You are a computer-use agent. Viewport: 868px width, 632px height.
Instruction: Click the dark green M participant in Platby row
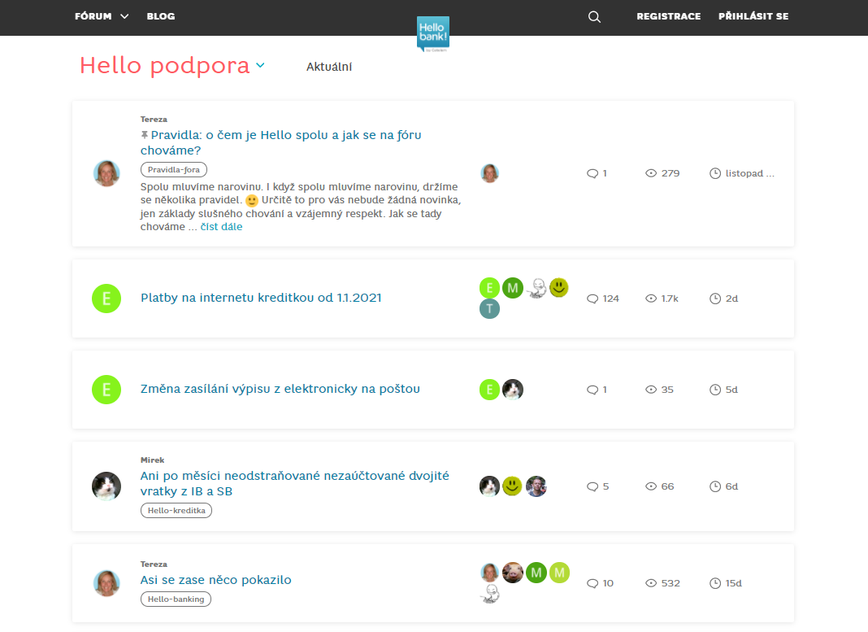513,288
